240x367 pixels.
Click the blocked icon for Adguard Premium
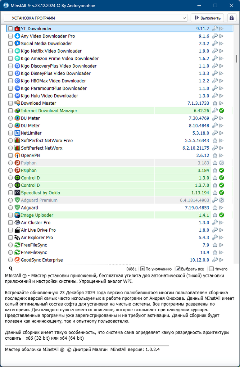222,200
